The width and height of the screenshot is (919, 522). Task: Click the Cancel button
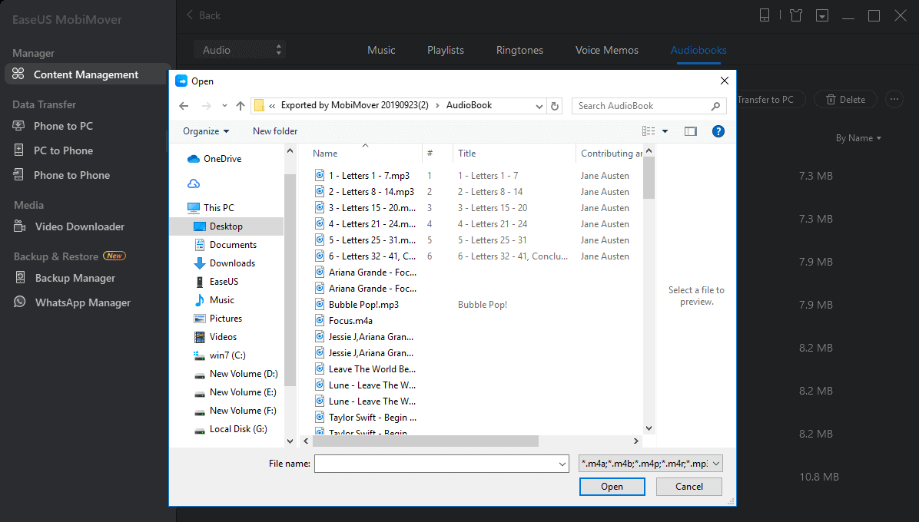click(x=688, y=487)
